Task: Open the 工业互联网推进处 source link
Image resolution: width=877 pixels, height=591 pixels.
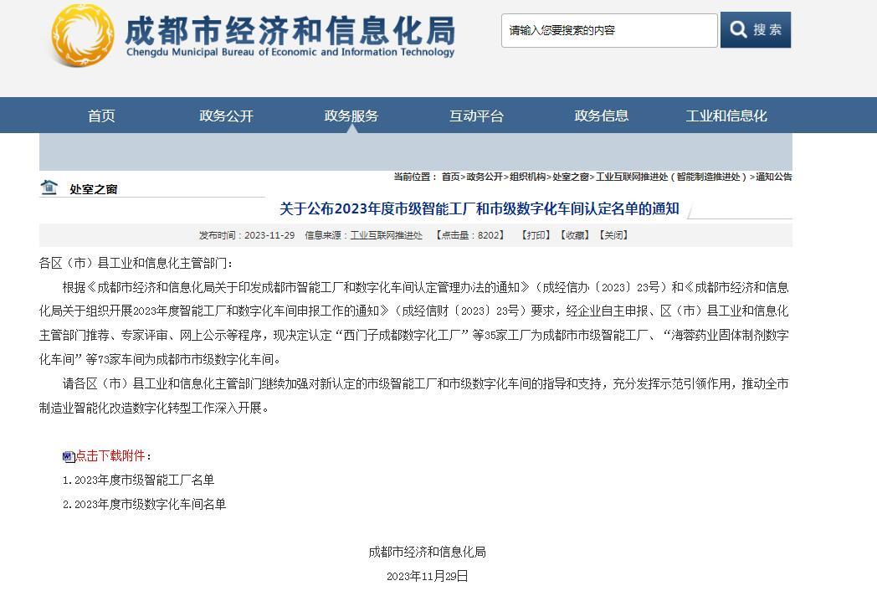Action: (x=386, y=235)
